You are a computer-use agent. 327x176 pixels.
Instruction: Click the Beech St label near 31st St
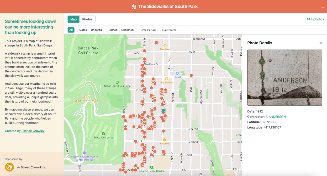pyautogui.click(x=193, y=142)
